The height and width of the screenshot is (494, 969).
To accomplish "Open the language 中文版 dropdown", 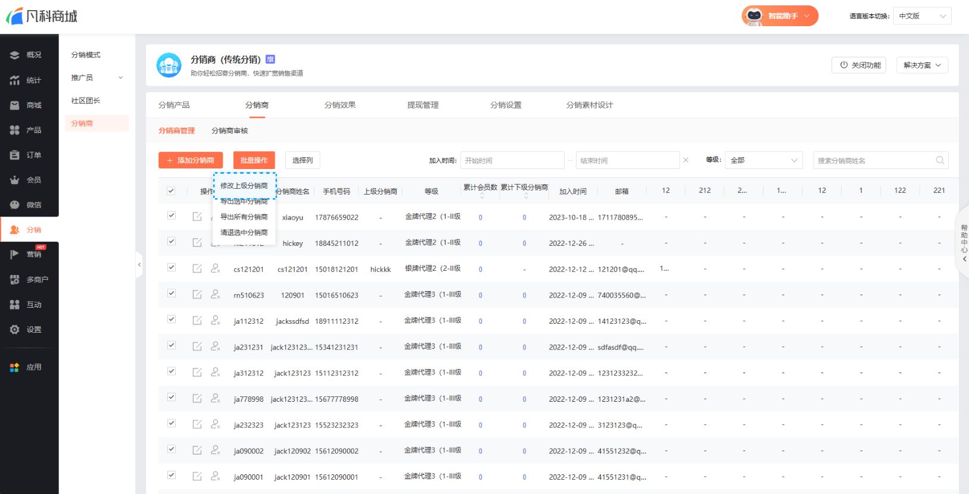I will tap(922, 16).
